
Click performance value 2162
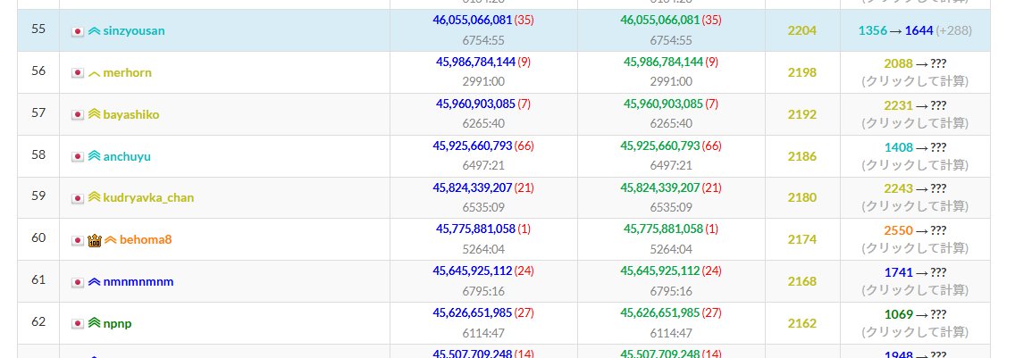click(802, 323)
